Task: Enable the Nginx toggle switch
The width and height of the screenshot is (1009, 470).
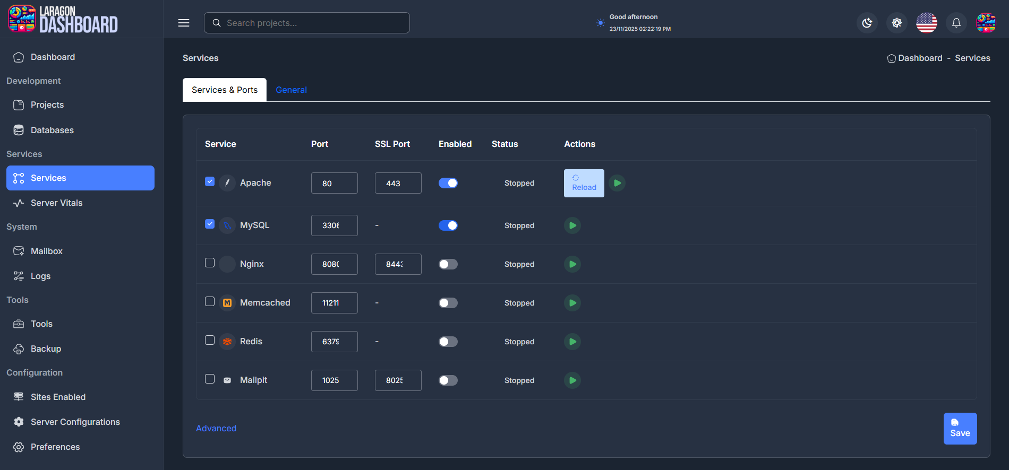Action: 448,264
